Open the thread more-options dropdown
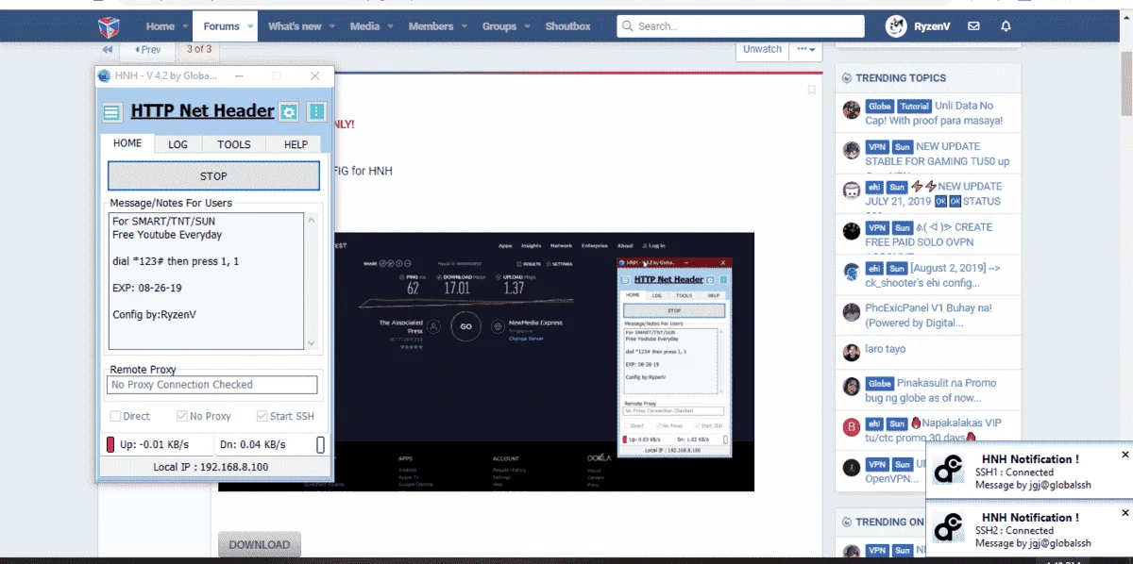Screen dimensions: 1133x564 click(805, 49)
